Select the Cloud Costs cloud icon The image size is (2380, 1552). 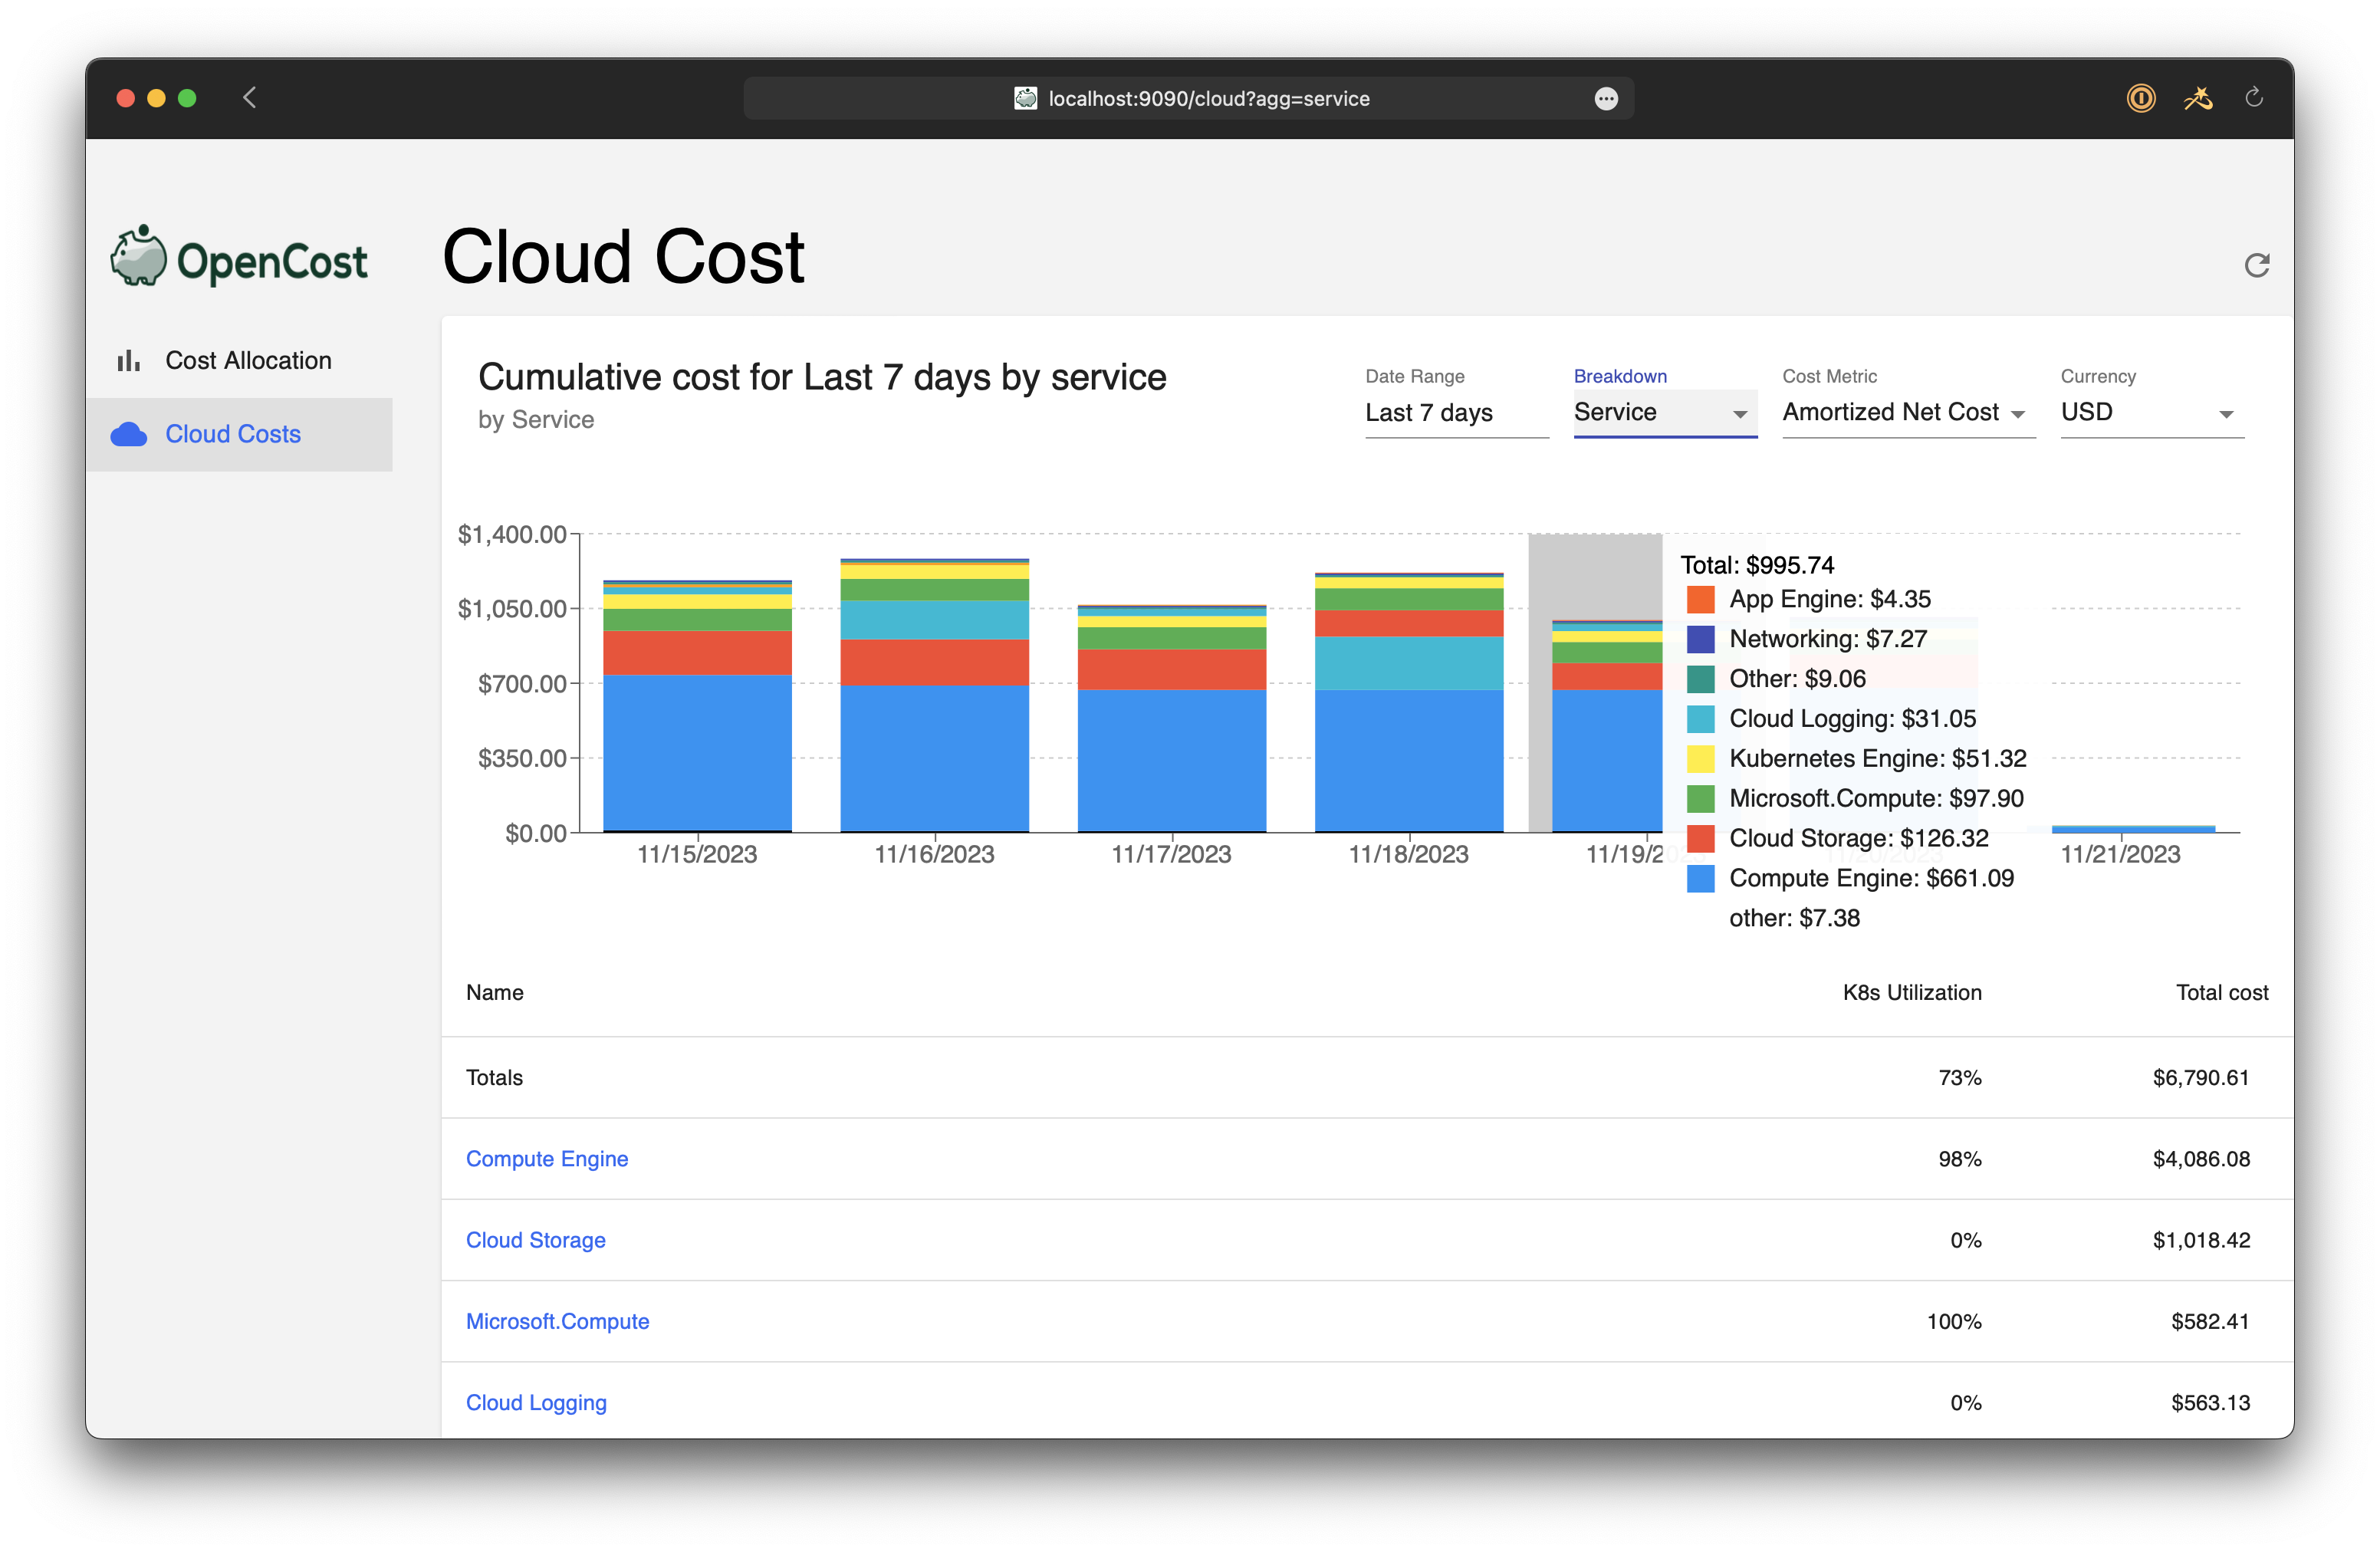tap(130, 434)
